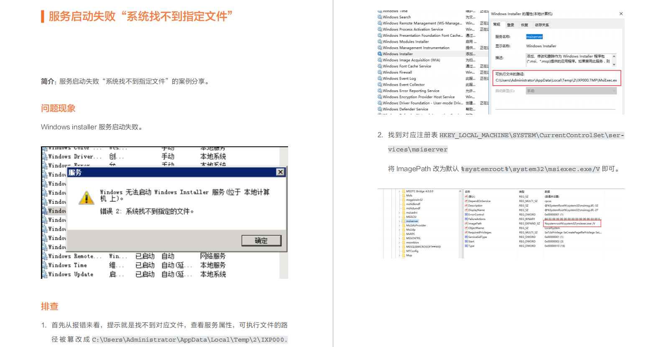Click the yellow warning triangle in error dialog
Screen dimensions: 669x347
click(x=87, y=198)
